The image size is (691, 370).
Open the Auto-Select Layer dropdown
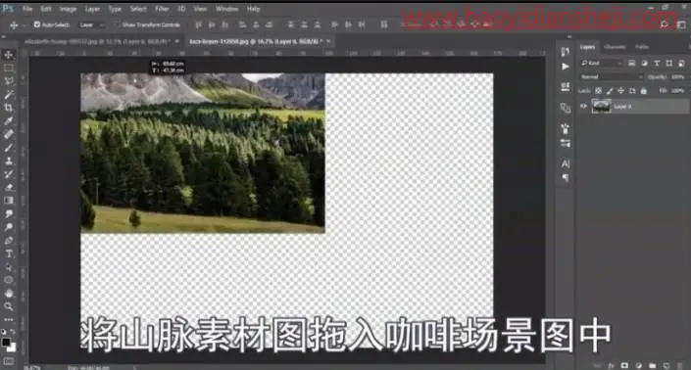coord(92,24)
